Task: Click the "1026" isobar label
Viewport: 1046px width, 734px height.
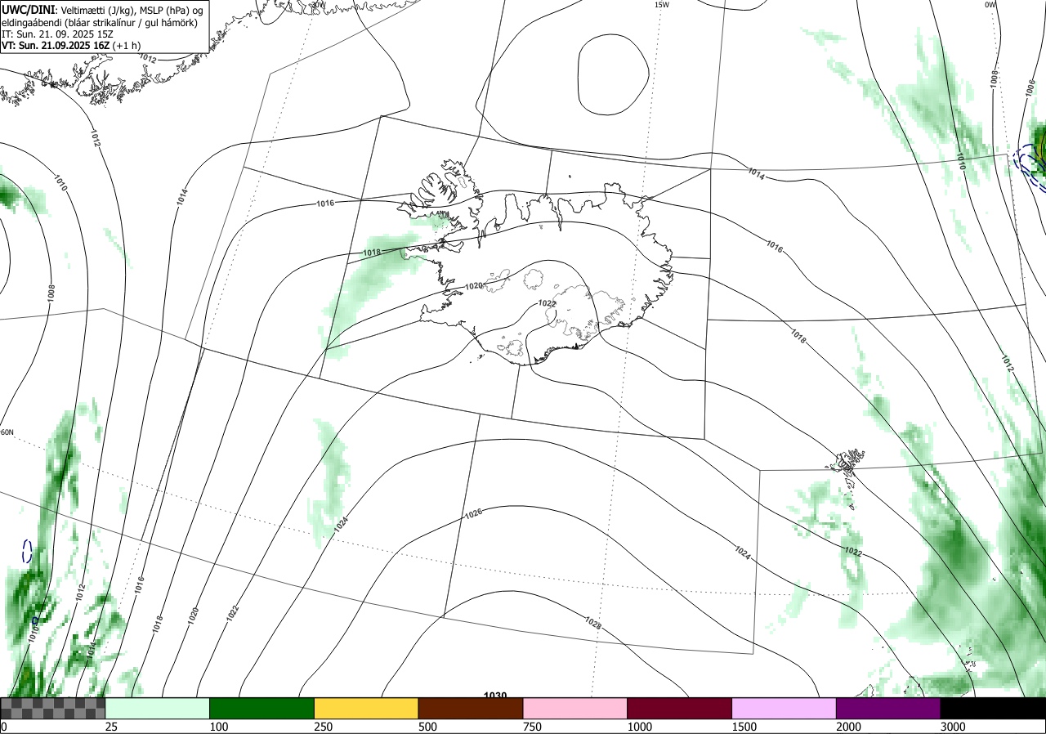Action: pyautogui.click(x=472, y=514)
